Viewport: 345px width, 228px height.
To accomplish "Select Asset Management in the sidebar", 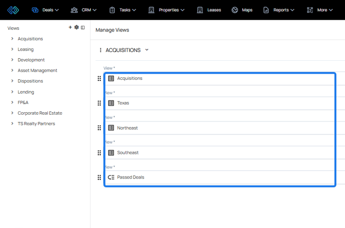I will (x=38, y=71).
